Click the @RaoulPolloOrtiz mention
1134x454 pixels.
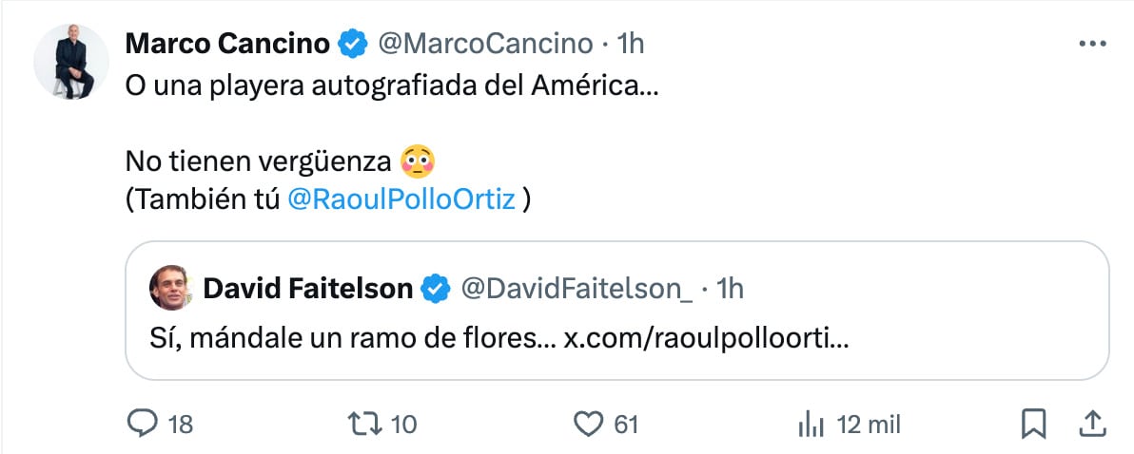pos(401,199)
